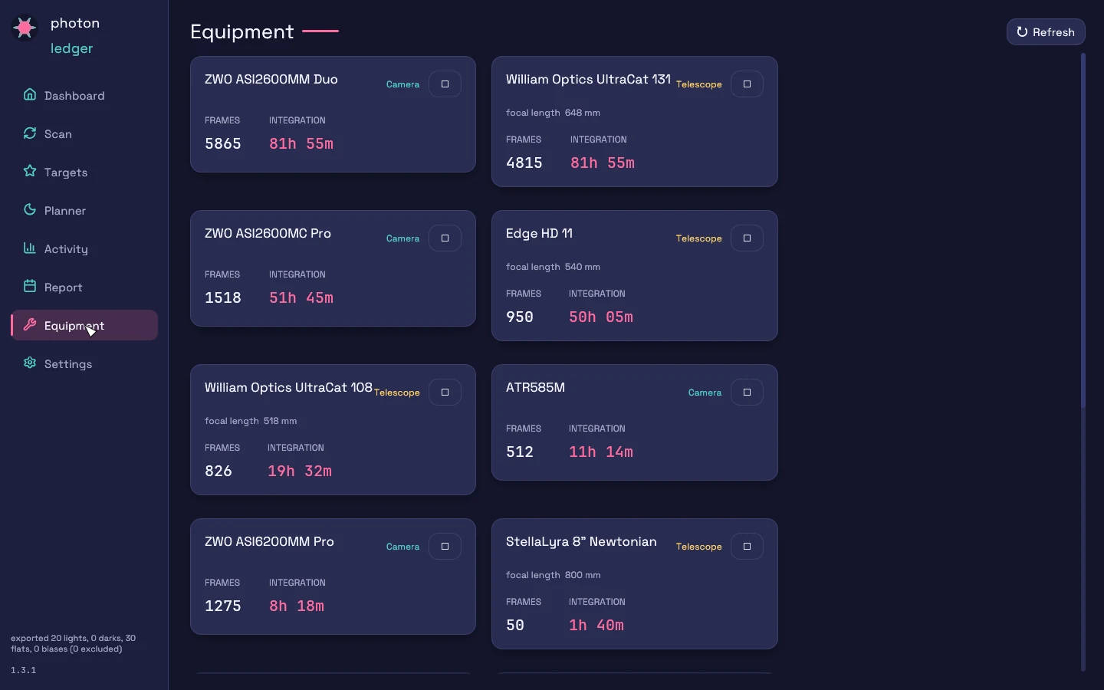Click 'focal length 648 mm' on UltraCat 131
Image resolution: width=1104 pixels, height=690 pixels.
553,113
